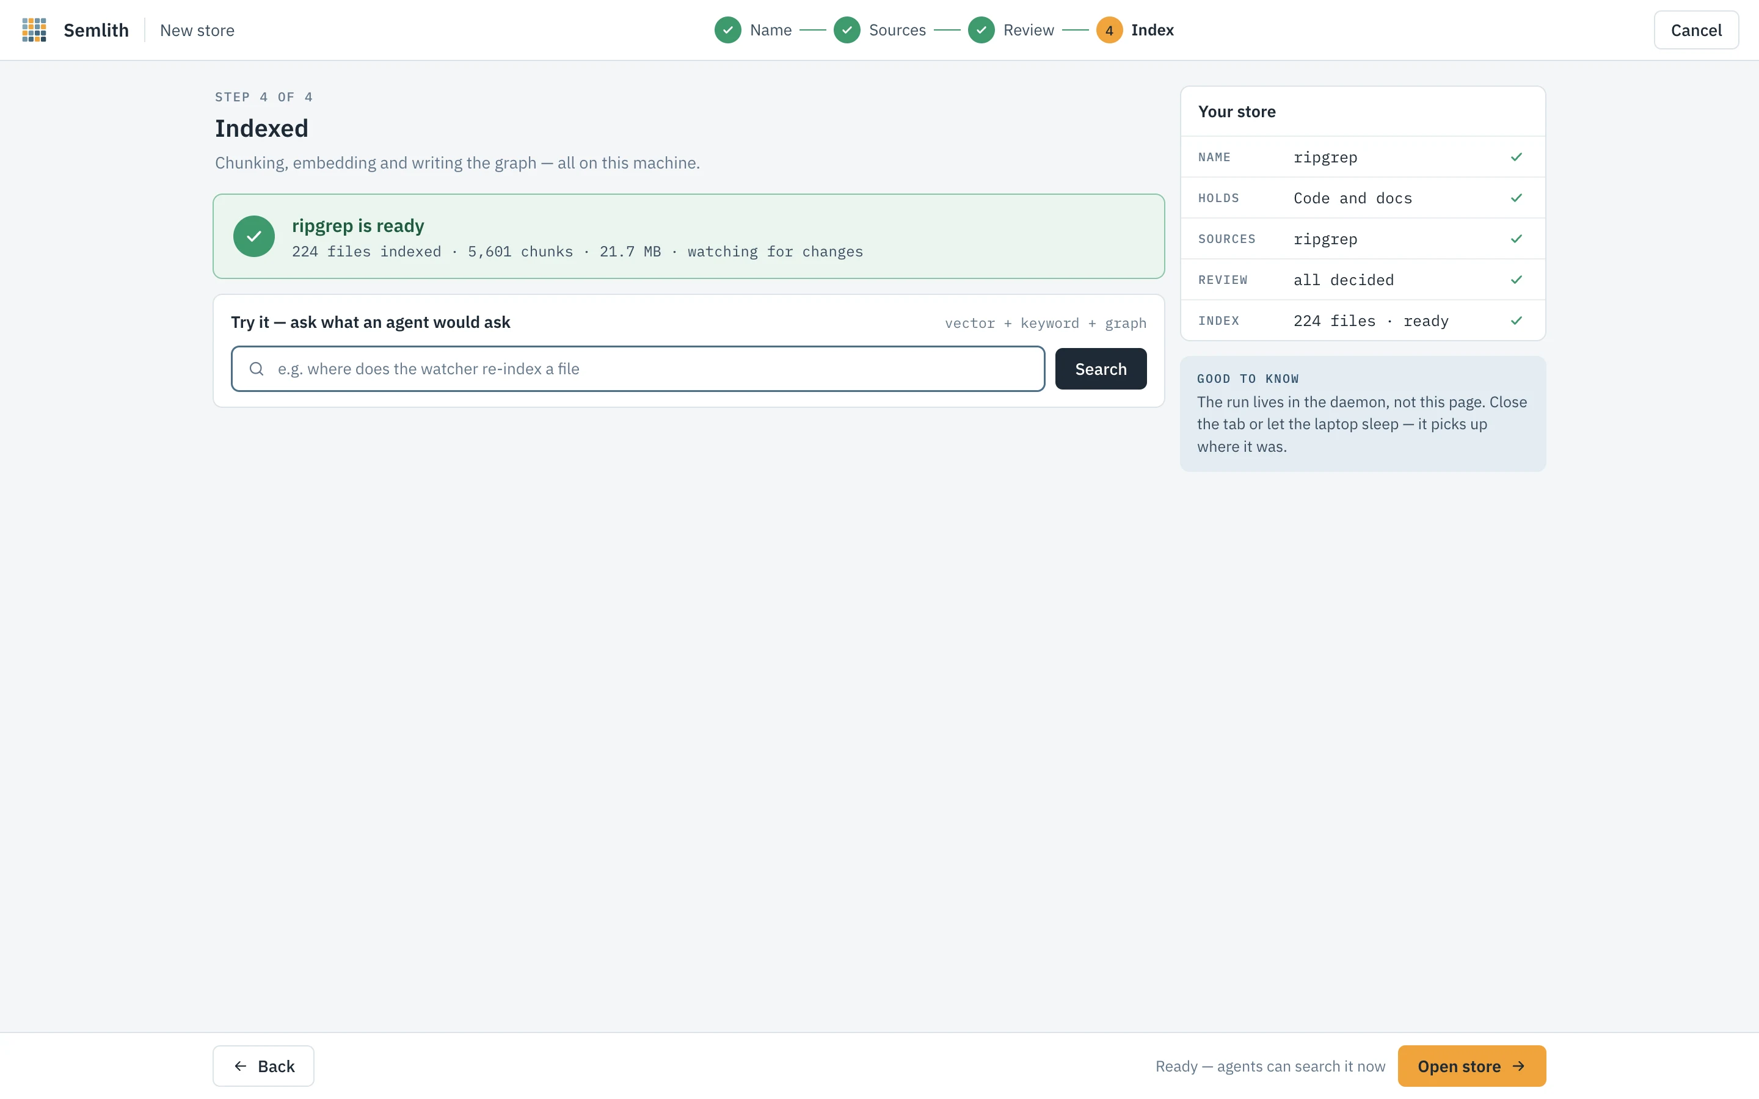Click the 'vector + keyword + graph' label
The height and width of the screenshot is (1099, 1759).
1045,323
